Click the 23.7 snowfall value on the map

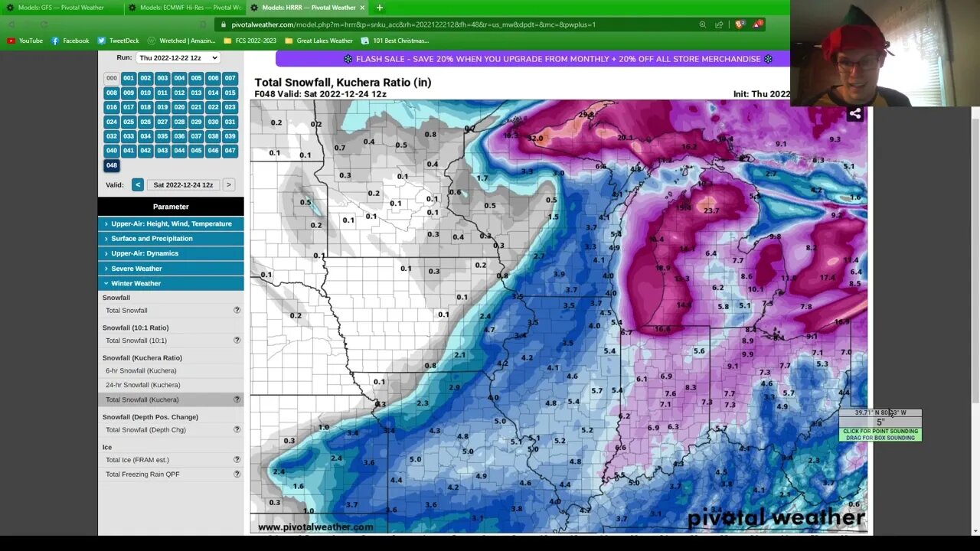tap(711, 210)
